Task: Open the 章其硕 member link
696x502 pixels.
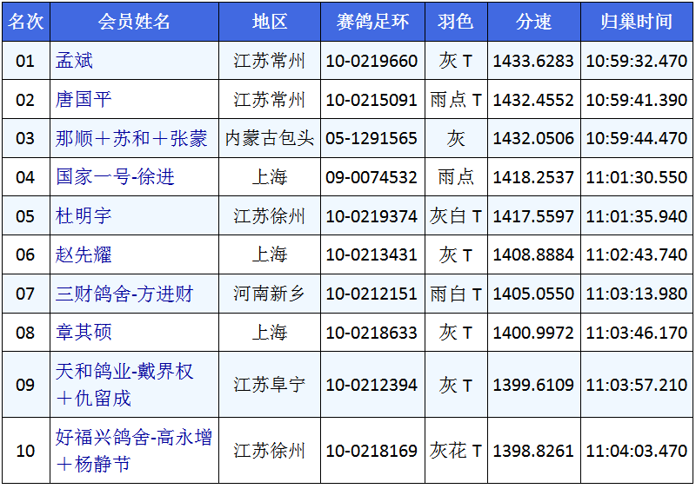Action: (x=84, y=332)
